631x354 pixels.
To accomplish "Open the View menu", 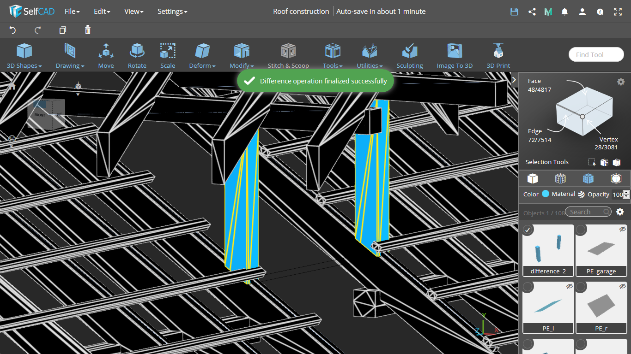I will [x=133, y=12].
